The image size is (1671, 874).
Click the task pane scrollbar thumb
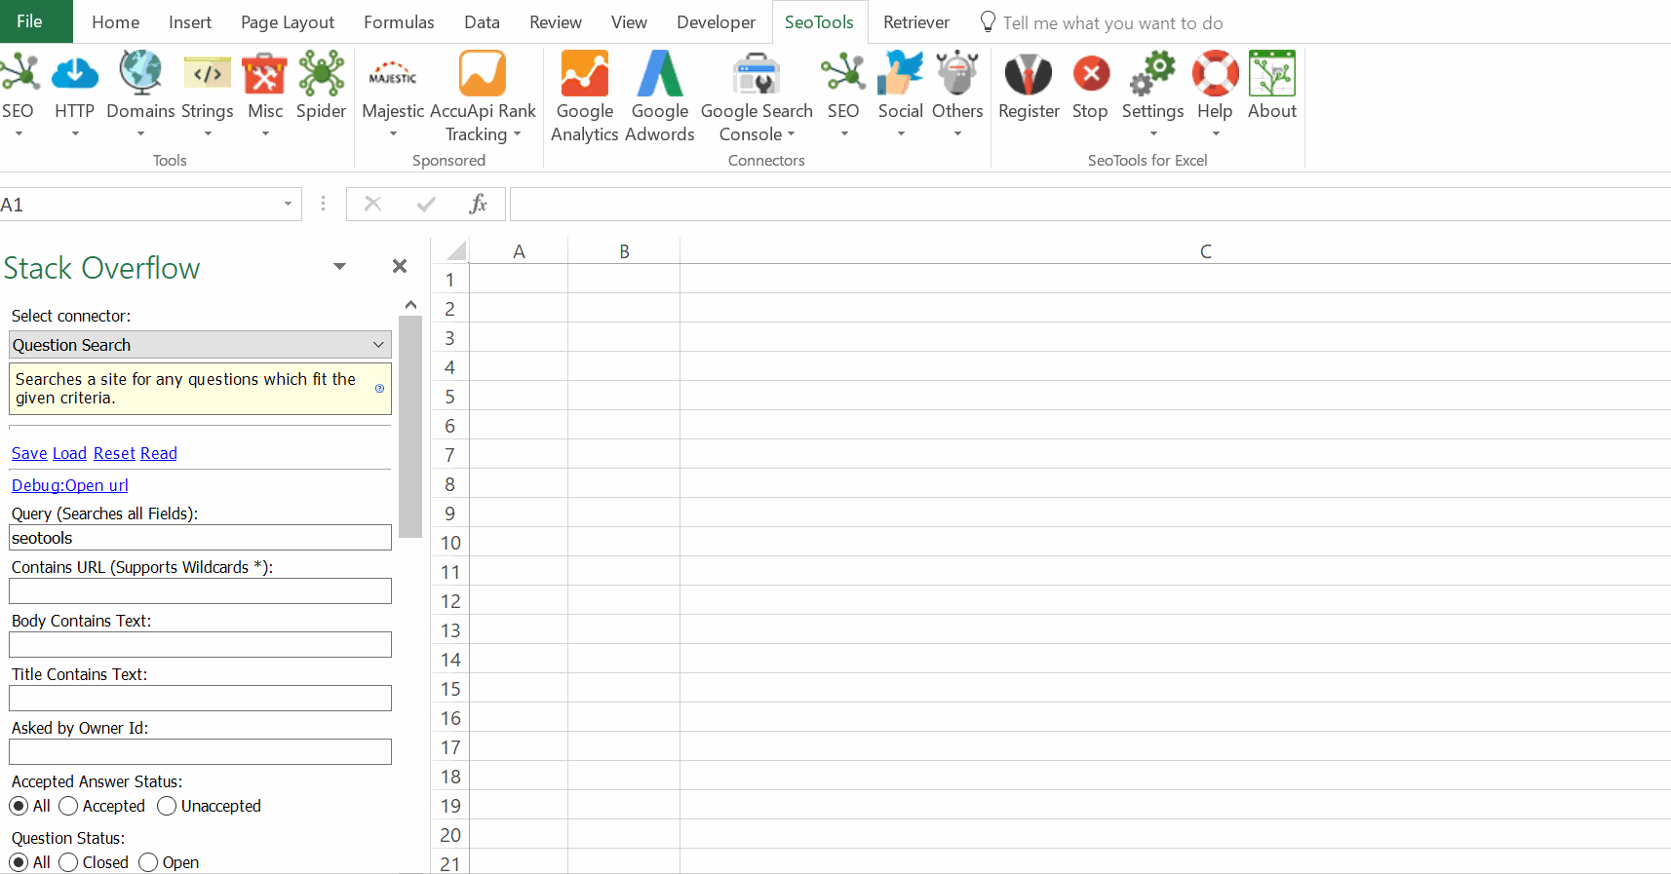(410, 427)
